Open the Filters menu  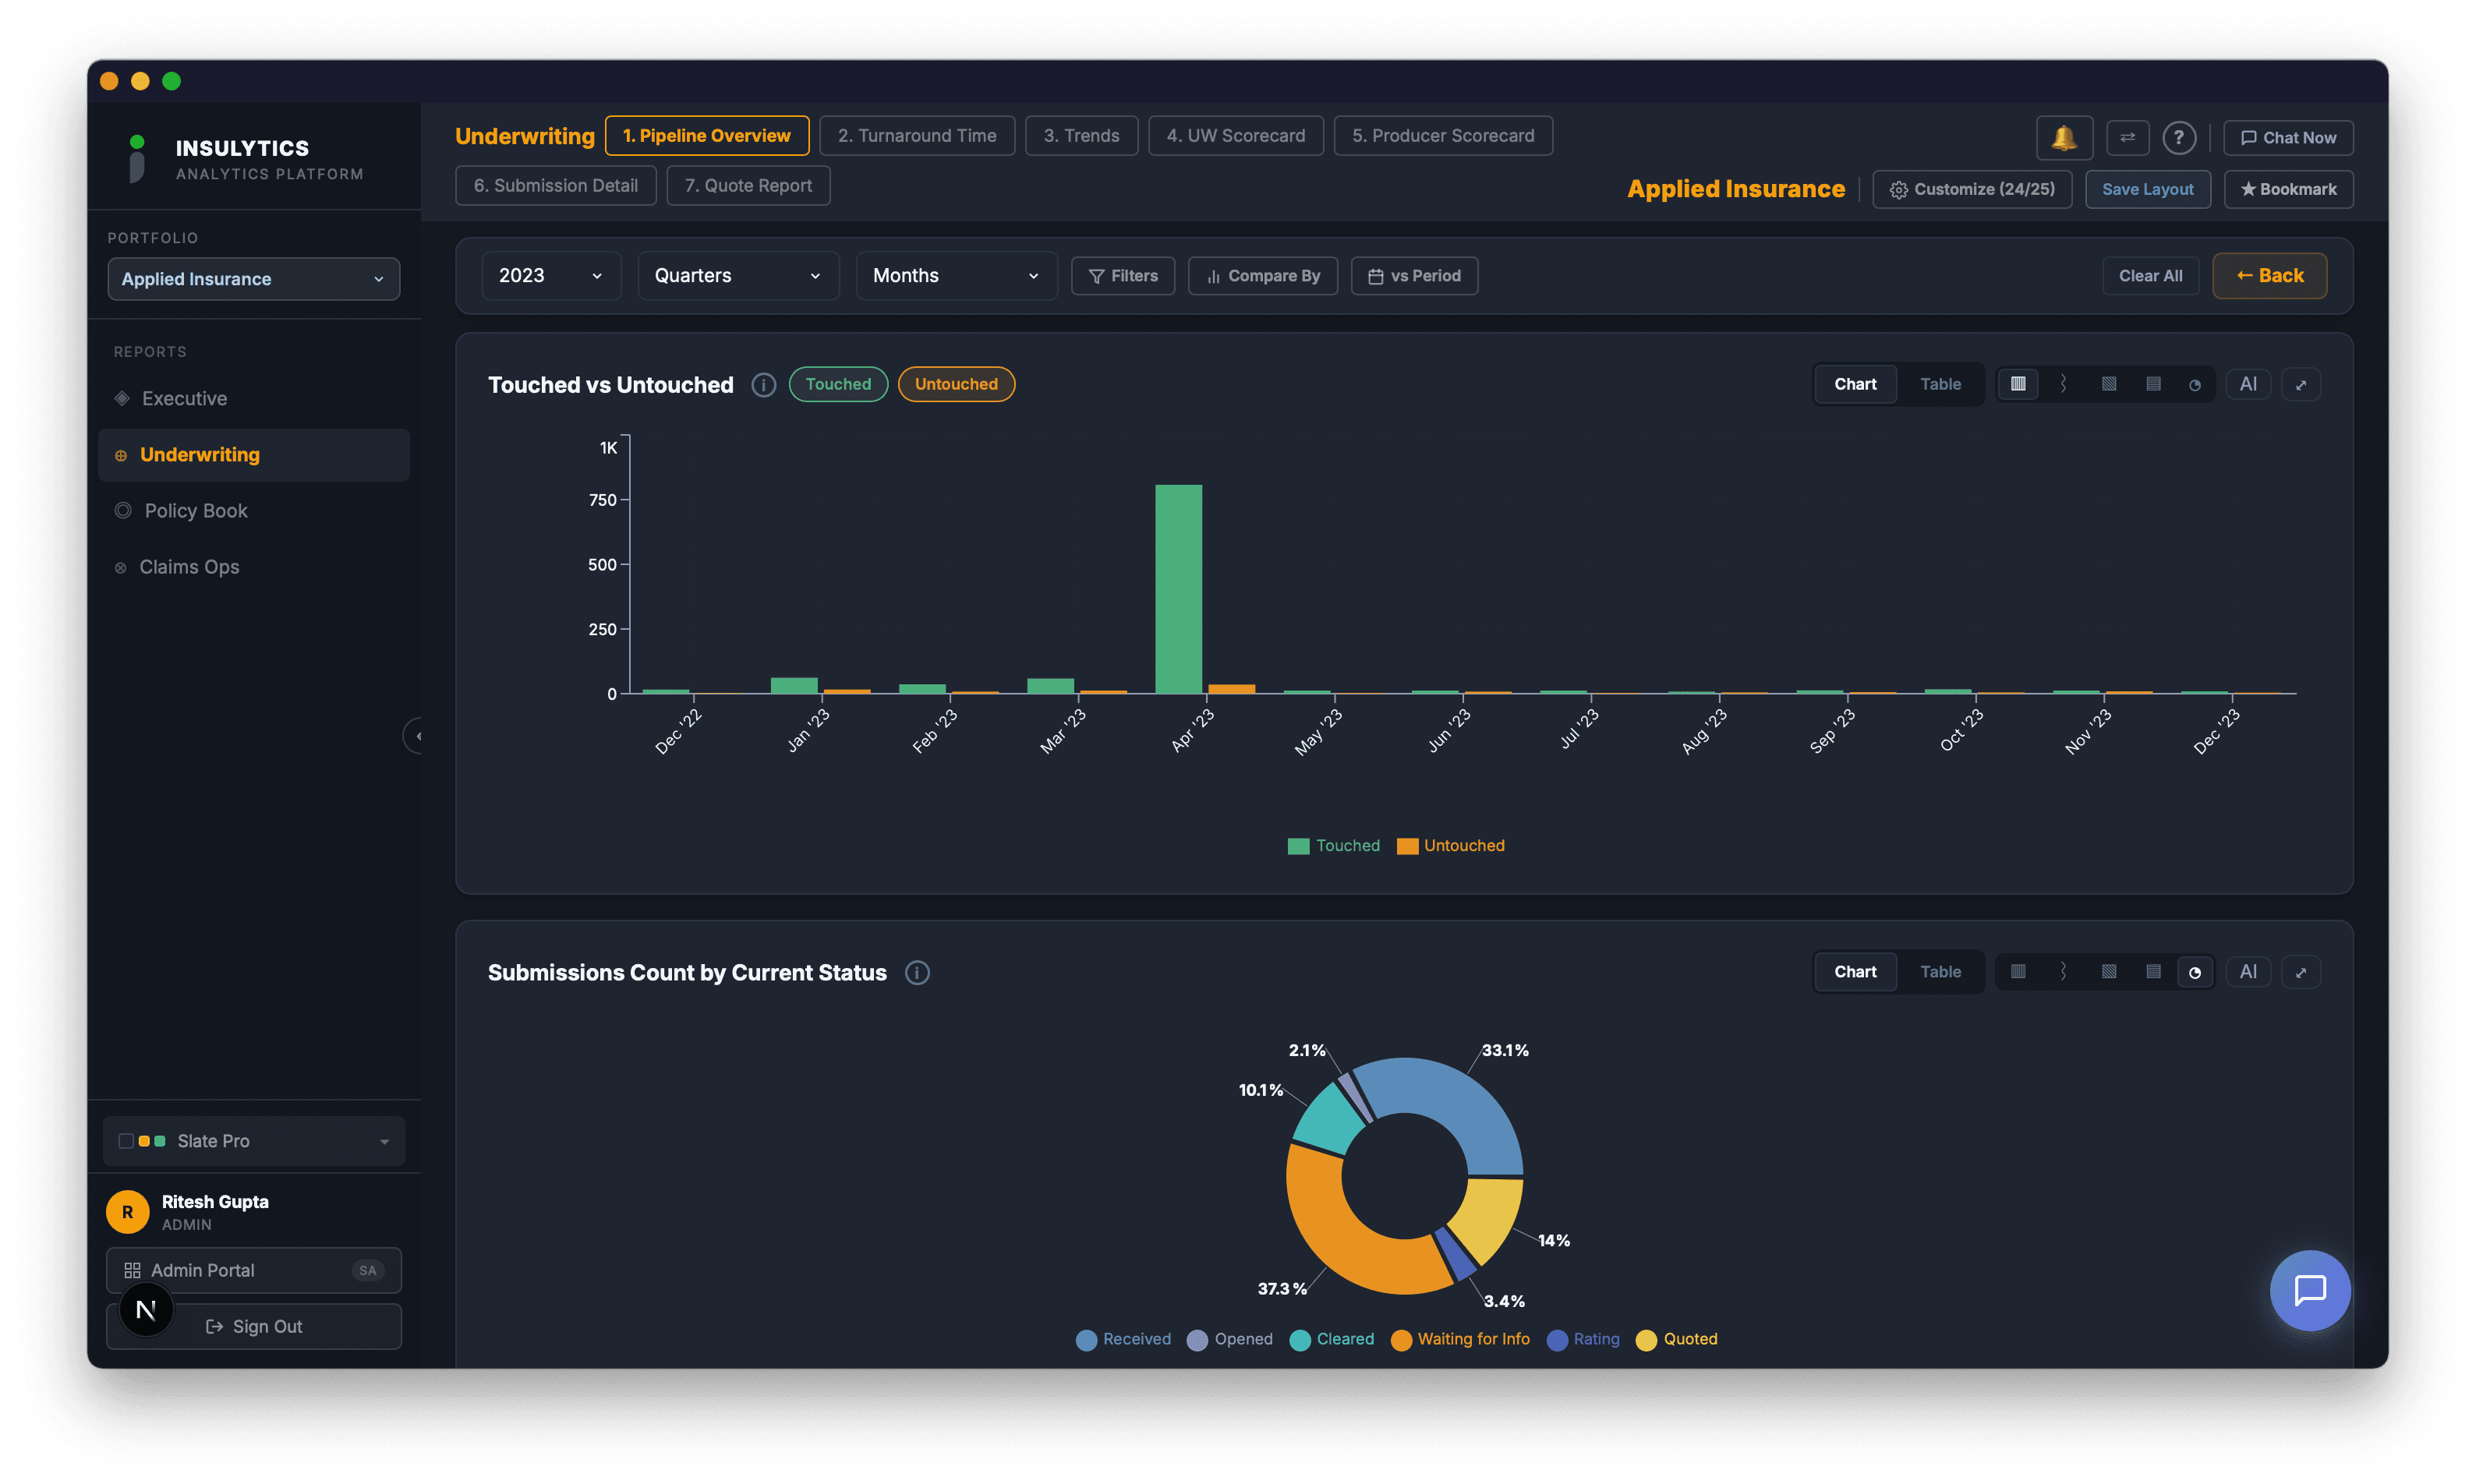tap(1123, 276)
